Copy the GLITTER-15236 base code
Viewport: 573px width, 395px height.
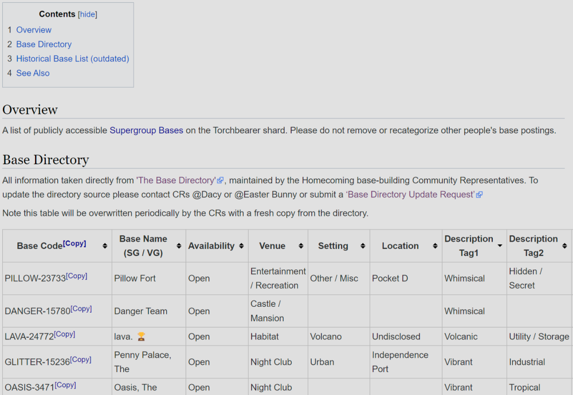(x=80, y=360)
